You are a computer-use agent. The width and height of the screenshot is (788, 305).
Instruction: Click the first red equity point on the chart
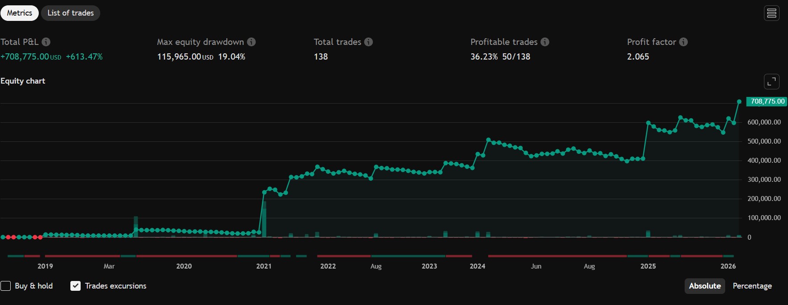[8, 237]
